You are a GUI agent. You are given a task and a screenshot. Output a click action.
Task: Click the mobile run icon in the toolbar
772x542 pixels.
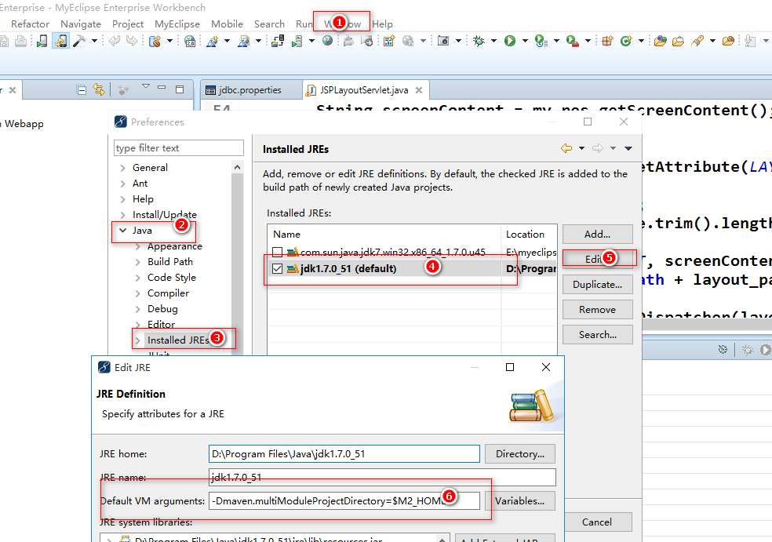(42, 41)
